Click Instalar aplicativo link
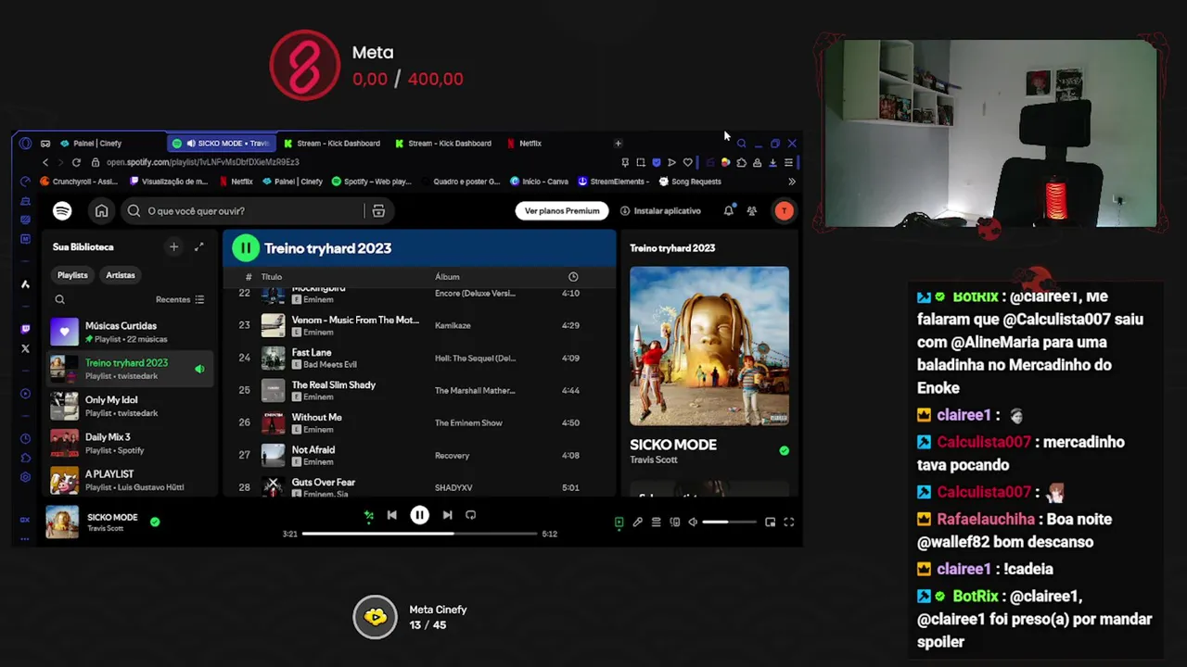Image resolution: width=1187 pixels, height=667 pixels. [660, 211]
